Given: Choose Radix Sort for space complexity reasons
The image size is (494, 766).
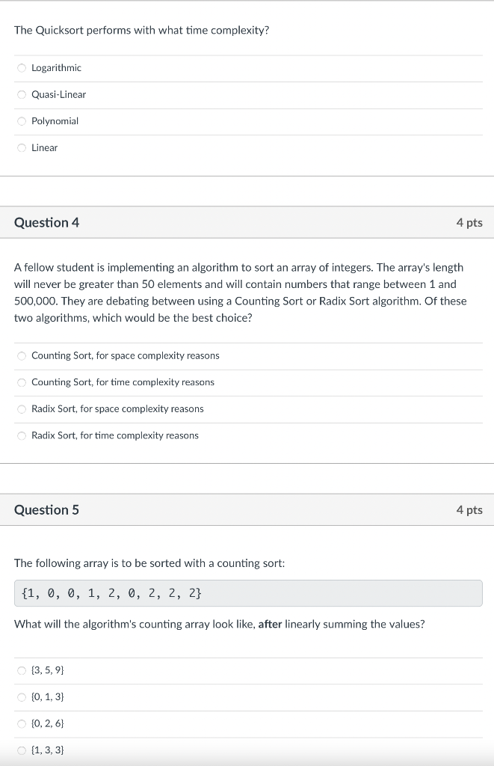Looking at the screenshot, I should coord(22,408).
